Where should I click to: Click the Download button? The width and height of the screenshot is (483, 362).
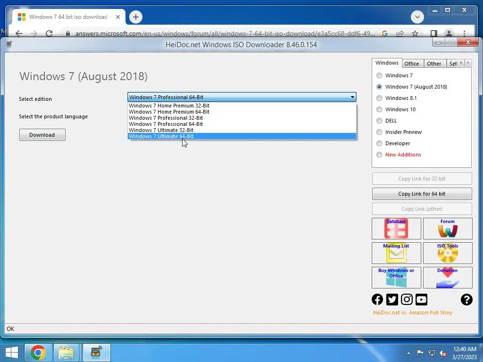click(x=42, y=135)
